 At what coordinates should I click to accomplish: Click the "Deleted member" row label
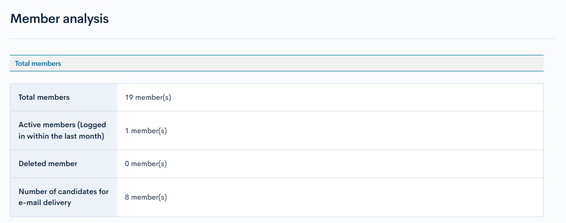click(48, 164)
